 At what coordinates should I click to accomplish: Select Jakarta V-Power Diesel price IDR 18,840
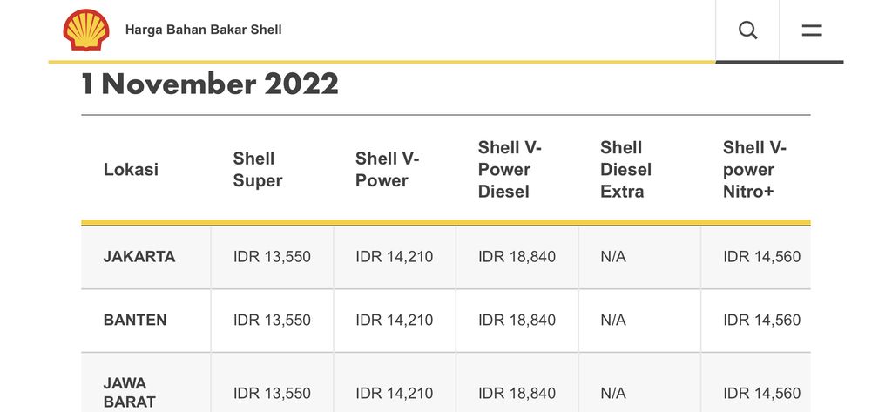click(517, 257)
